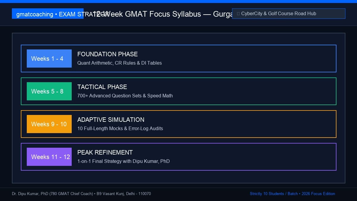The height and width of the screenshot is (201, 357).
Task: Click the gmatcoaching EXAM STRATEGY badge
Action: pos(48,14)
